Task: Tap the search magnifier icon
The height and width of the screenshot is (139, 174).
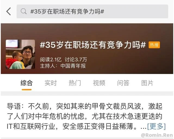Action: 24,11
